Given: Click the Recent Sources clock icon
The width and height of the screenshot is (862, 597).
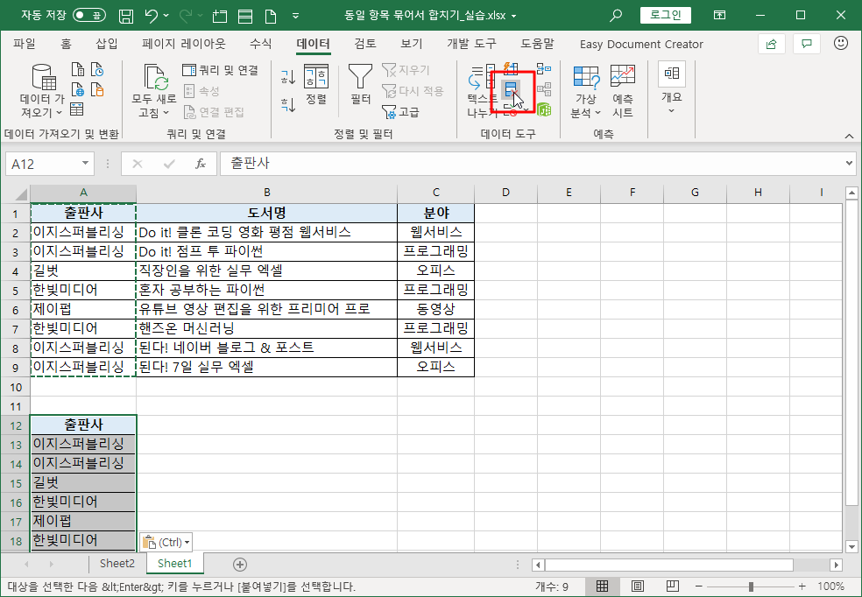Looking at the screenshot, I should point(97,69).
